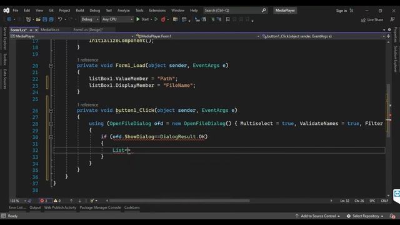Toggle the pin icon on Form1.cs tab
Image resolution: width=400 pixels, height=225 pixels.
click(x=31, y=30)
